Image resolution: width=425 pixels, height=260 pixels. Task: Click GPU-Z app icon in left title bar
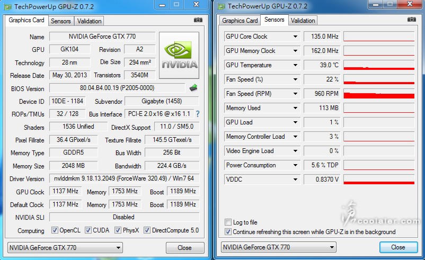[8, 7]
